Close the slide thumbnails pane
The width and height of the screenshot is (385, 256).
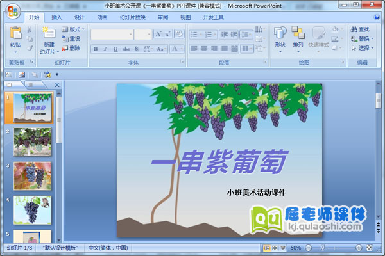click(57, 84)
